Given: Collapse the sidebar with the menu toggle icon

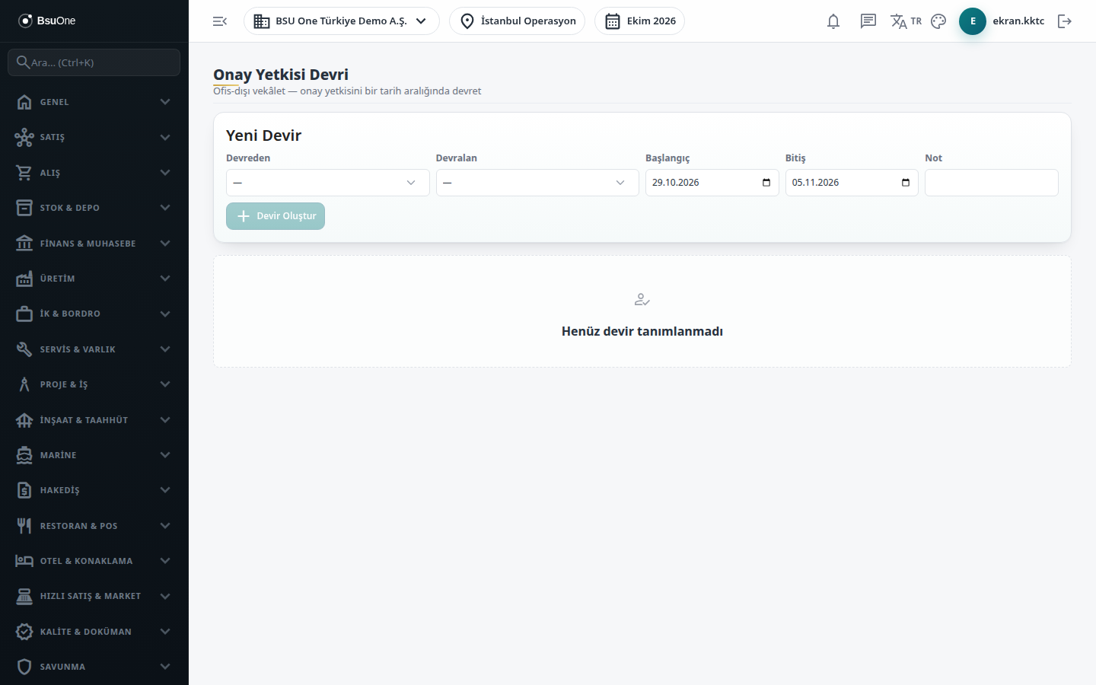Looking at the screenshot, I should [220, 21].
